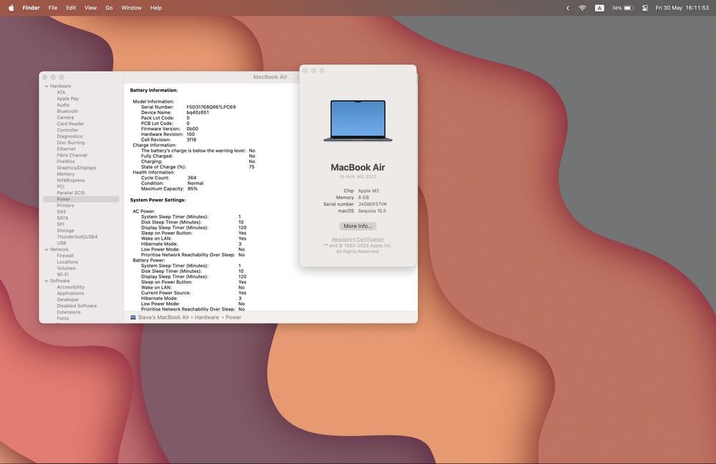Image resolution: width=716 pixels, height=464 pixels.
Task: Open the Regulatory Certification link
Action: click(x=358, y=239)
